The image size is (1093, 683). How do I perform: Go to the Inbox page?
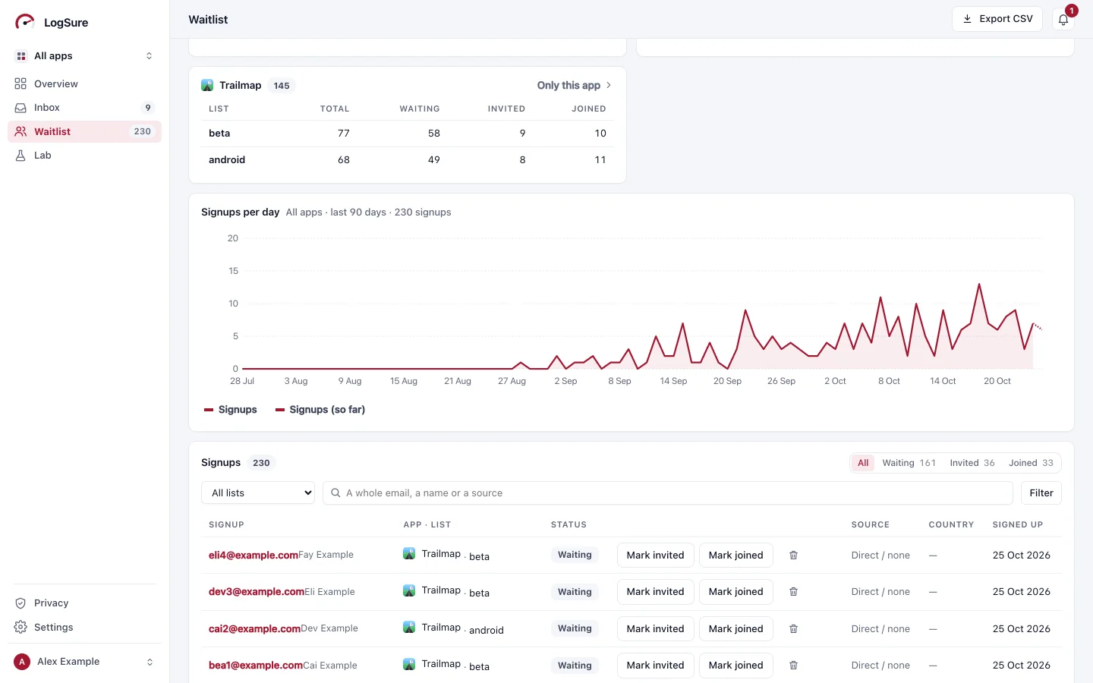coord(85,108)
